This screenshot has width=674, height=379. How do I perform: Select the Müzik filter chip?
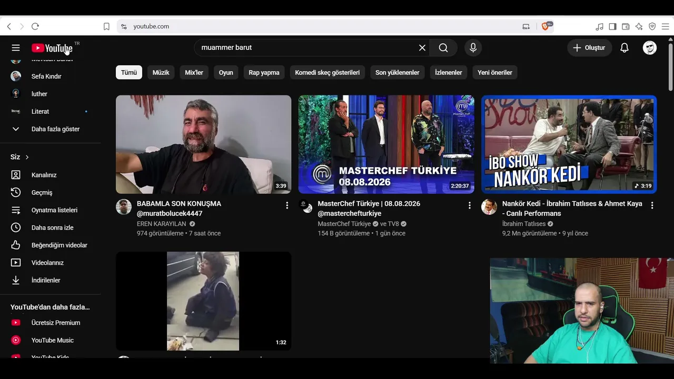click(161, 73)
